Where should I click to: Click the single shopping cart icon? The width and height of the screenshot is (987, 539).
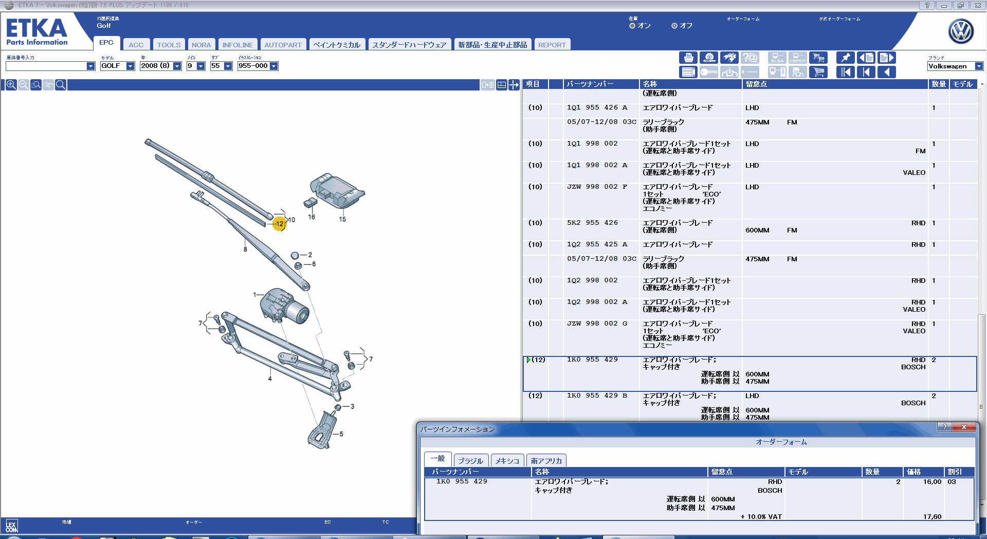(x=818, y=72)
